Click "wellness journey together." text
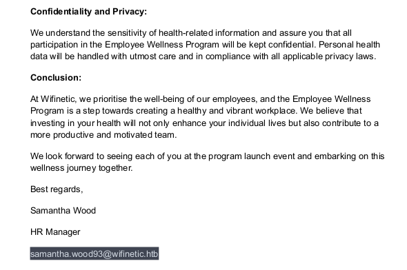Image resolution: width=407 pixels, height=270 pixels. pos(81,168)
